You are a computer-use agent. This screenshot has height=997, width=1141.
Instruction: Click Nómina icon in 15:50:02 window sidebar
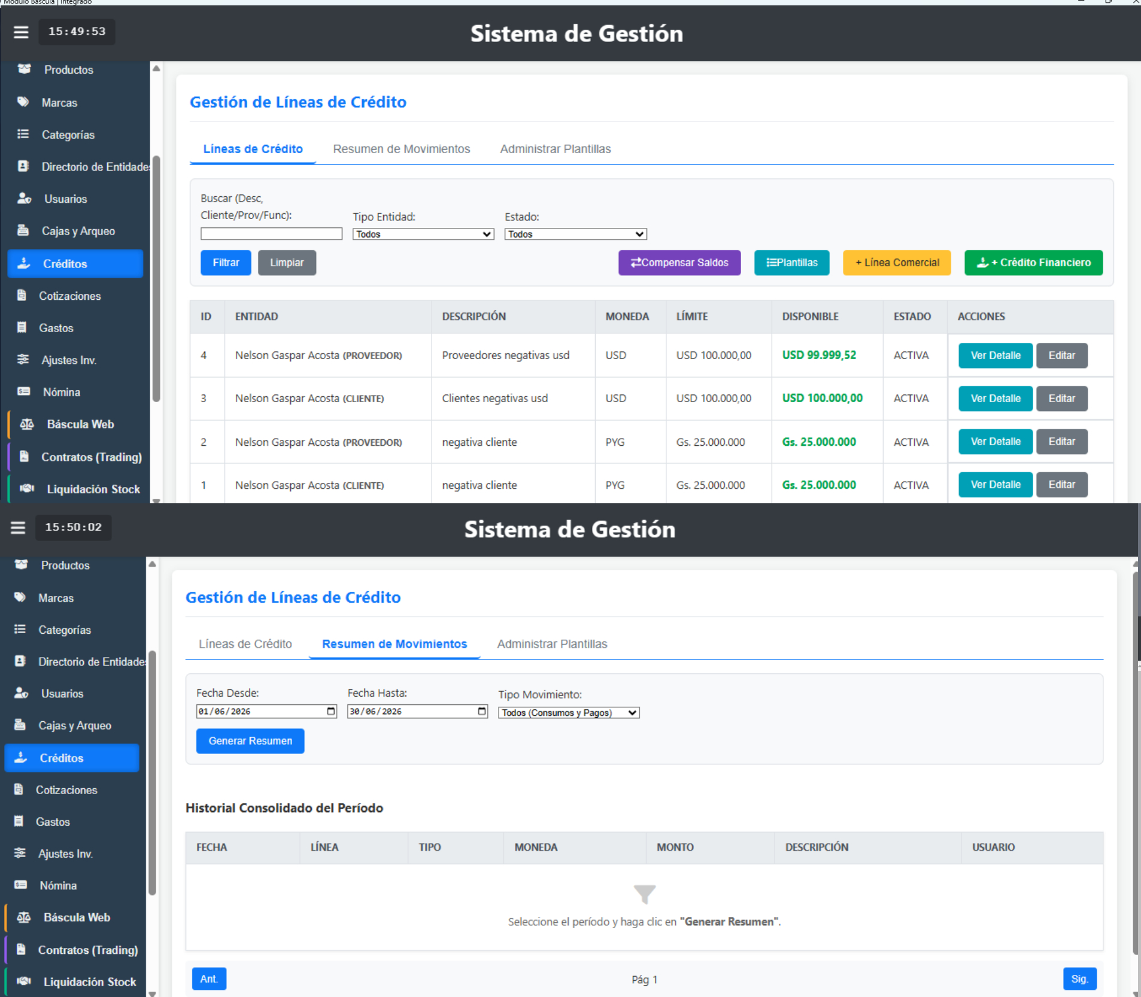(20, 885)
